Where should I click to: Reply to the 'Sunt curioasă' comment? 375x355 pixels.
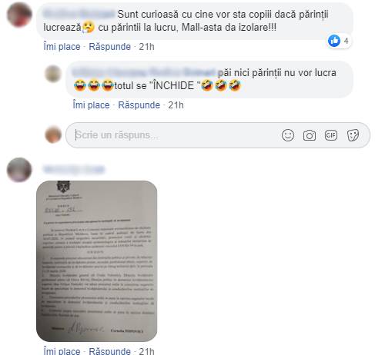(x=109, y=47)
